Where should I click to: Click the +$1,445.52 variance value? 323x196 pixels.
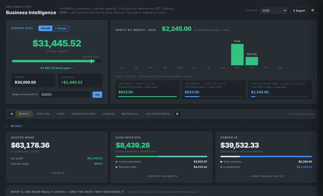[72, 82]
